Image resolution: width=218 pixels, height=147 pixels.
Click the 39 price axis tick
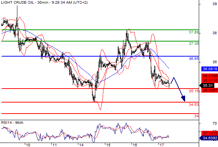(215, 4)
